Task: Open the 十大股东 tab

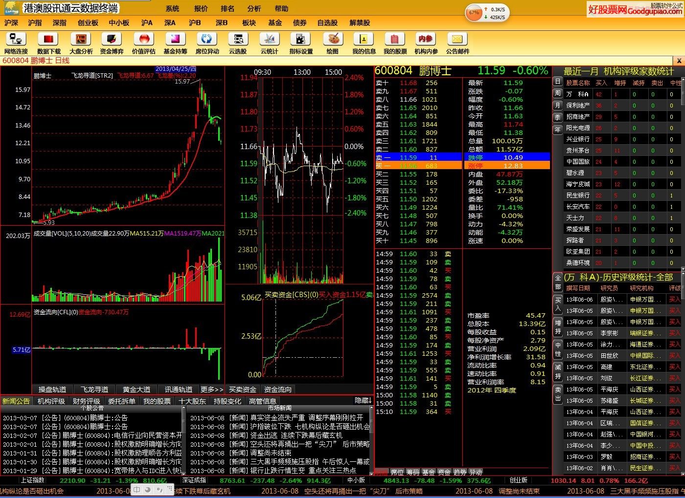Action: point(192,401)
